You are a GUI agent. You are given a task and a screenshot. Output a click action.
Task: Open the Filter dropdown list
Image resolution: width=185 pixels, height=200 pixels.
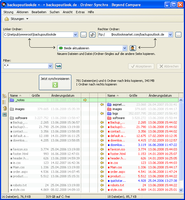(x=50, y=66)
